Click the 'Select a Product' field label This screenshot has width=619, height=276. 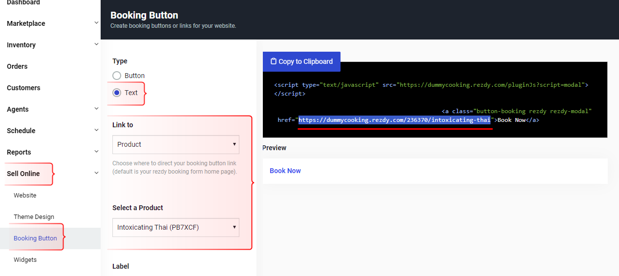(138, 208)
